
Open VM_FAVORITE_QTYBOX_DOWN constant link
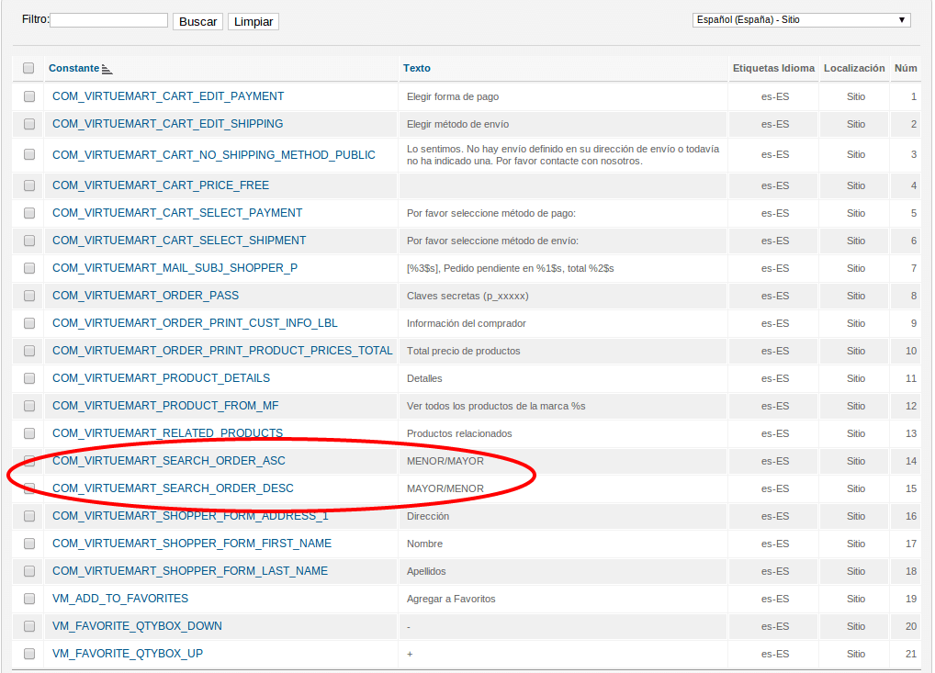tap(137, 626)
